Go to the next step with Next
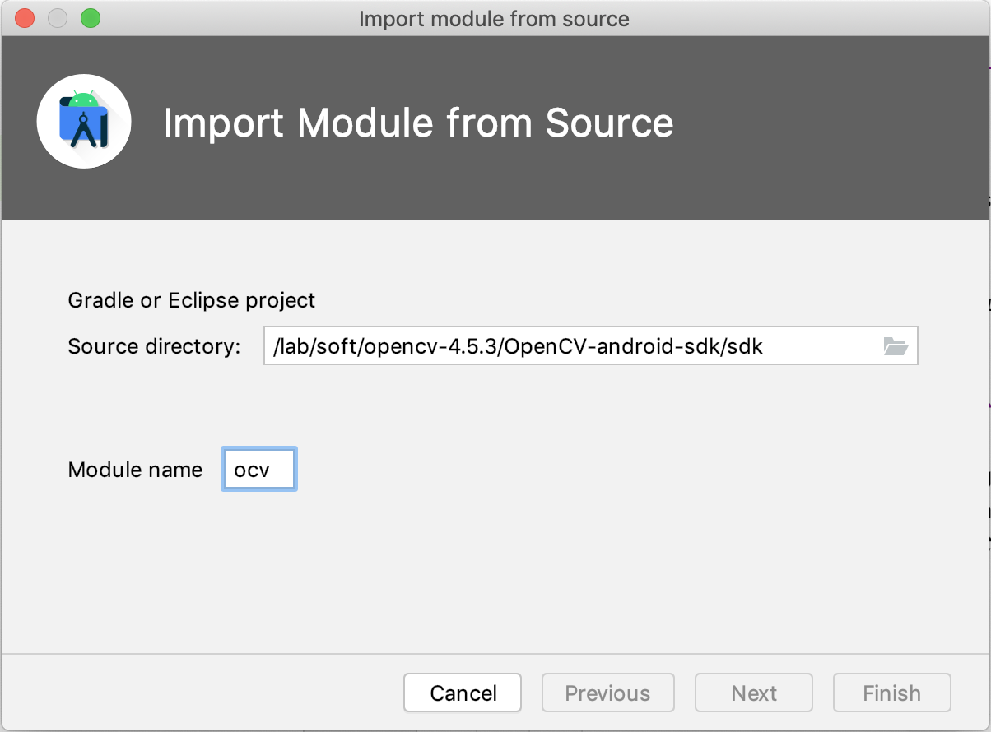Screen dimensions: 991x732 pyautogui.click(x=753, y=693)
